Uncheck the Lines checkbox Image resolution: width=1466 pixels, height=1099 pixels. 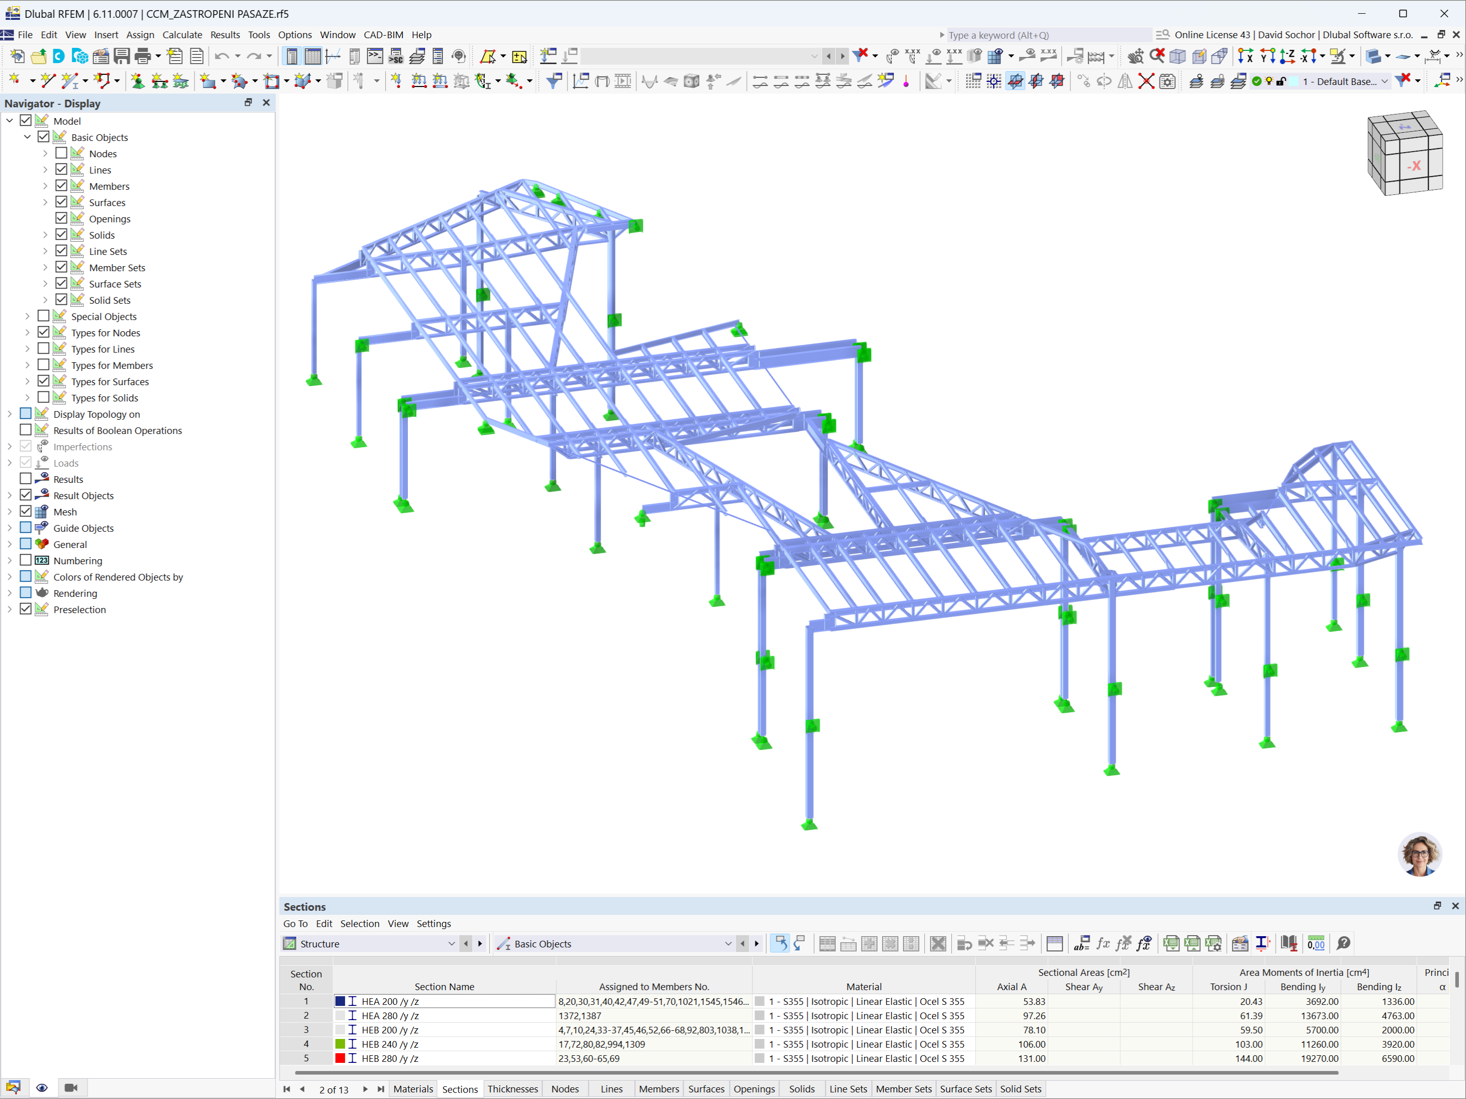pos(61,169)
